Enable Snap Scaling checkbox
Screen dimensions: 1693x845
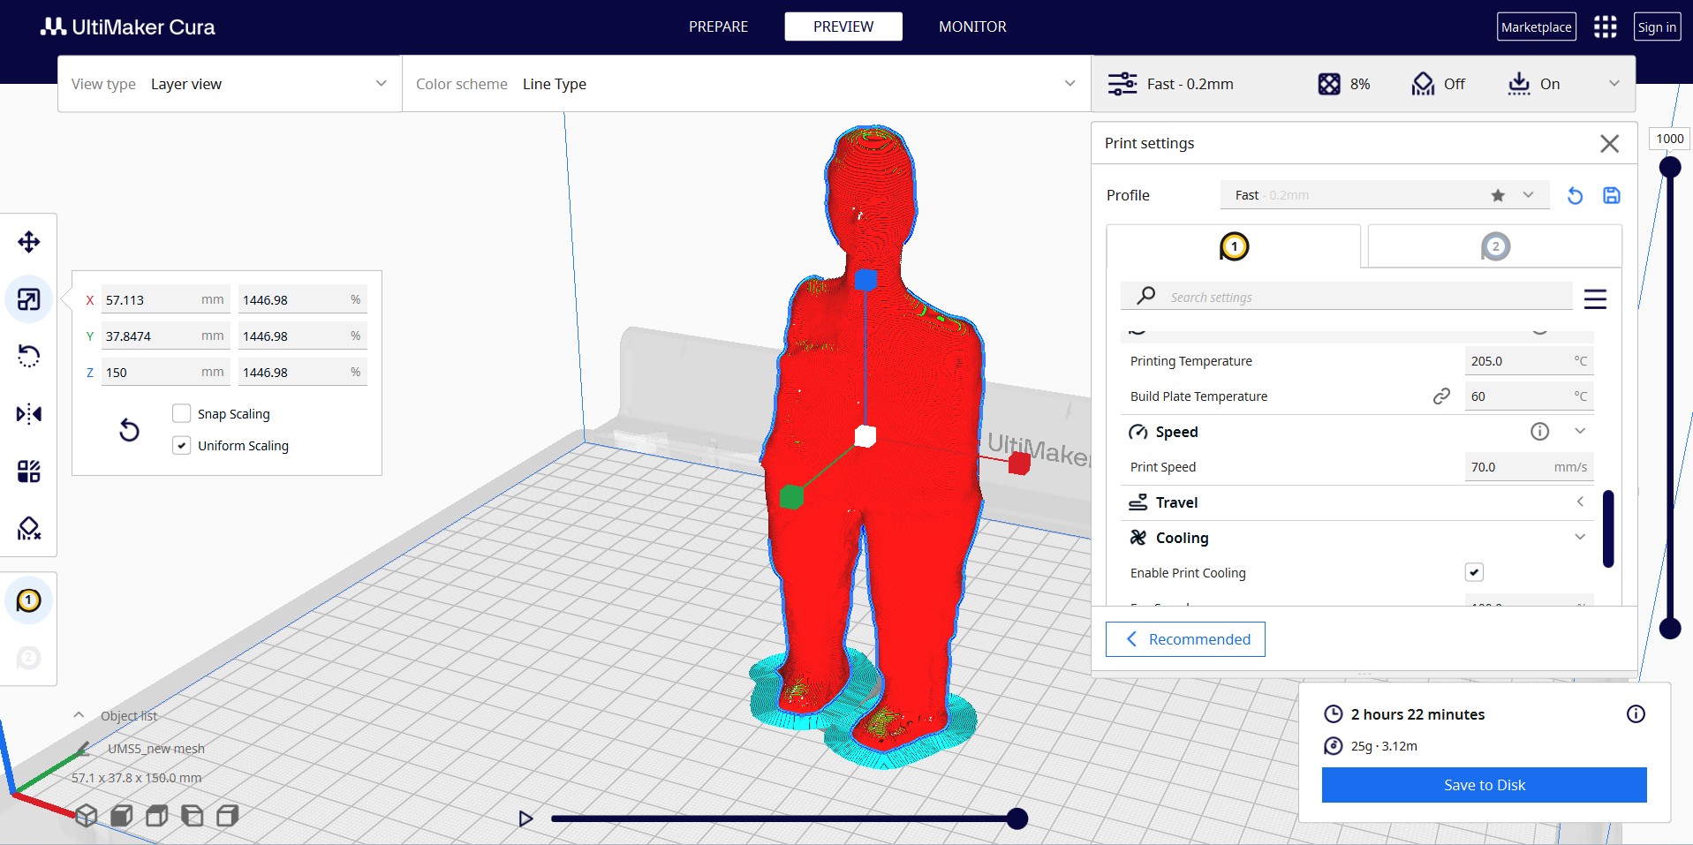[182, 413]
